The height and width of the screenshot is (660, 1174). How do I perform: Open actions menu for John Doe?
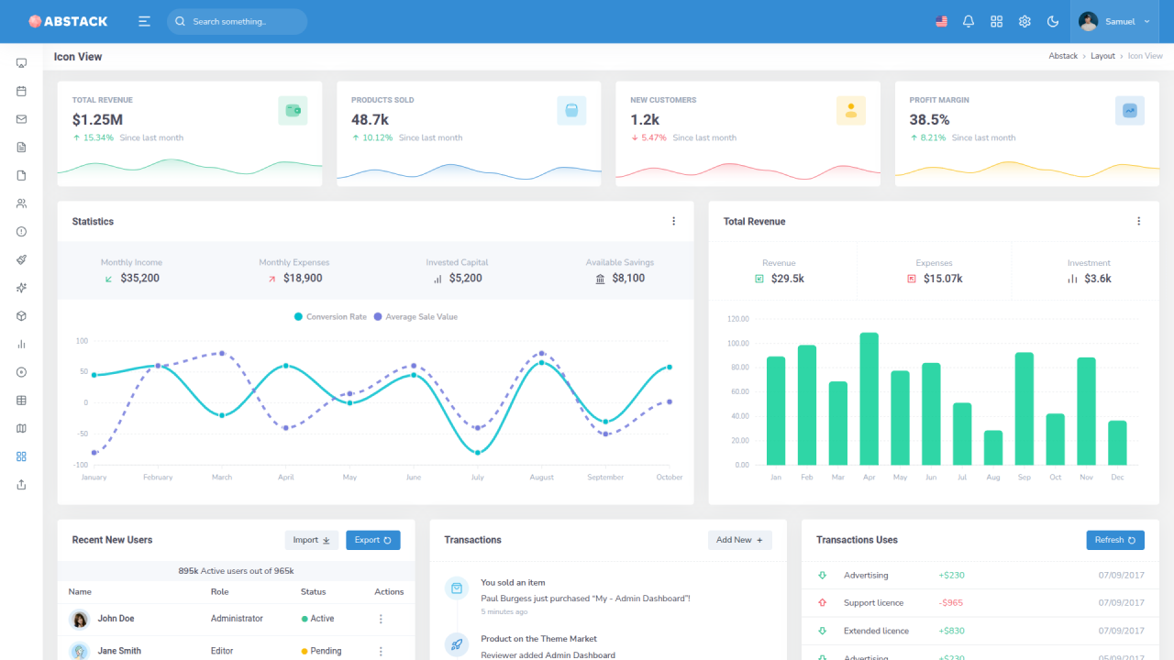coord(381,619)
